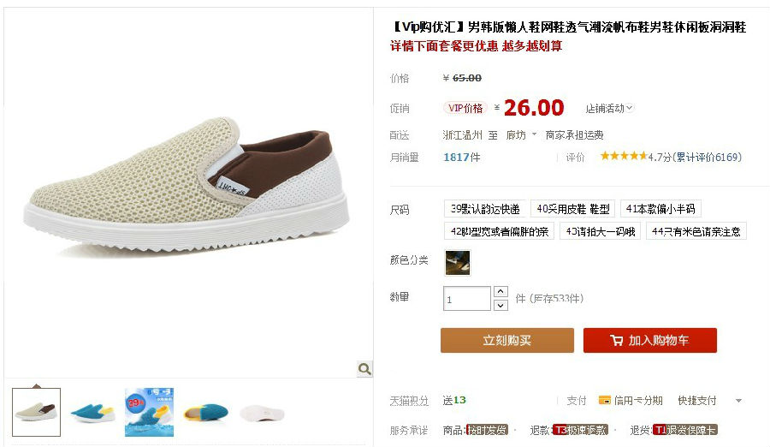
Task: Select the beige shoe thumbnail
Action: click(x=36, y=412)
